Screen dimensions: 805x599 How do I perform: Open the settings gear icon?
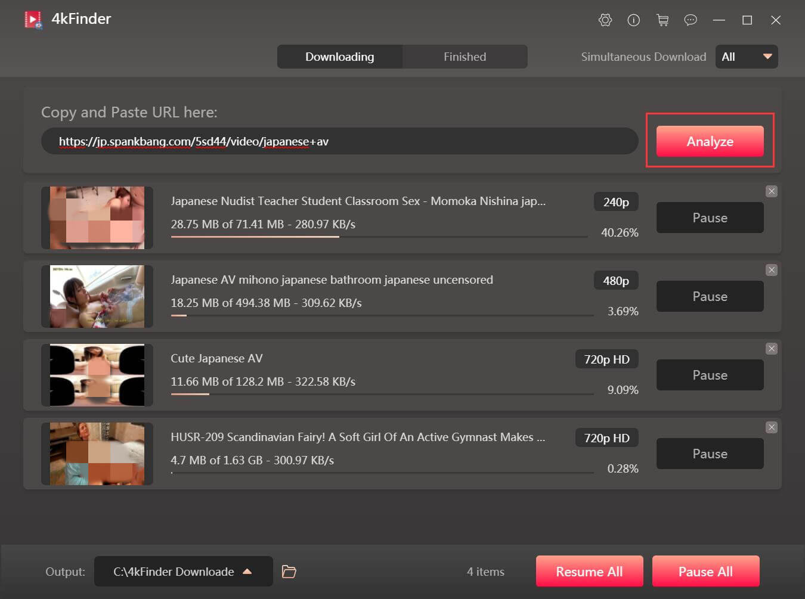[x=605, y=20]
